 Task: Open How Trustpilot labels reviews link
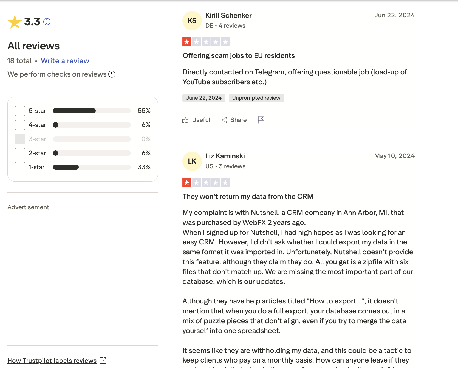52,361
